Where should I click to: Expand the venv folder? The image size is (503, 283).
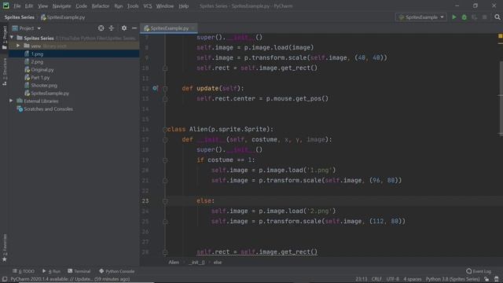tap(18, 46)
